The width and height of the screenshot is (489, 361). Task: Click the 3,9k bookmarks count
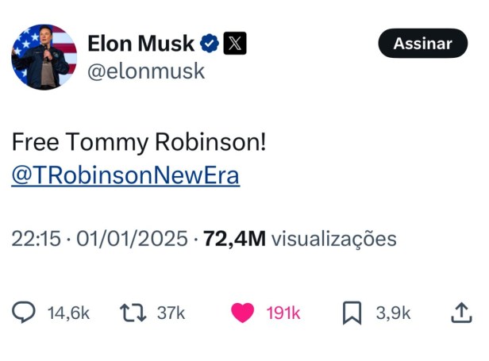[393, 313]
